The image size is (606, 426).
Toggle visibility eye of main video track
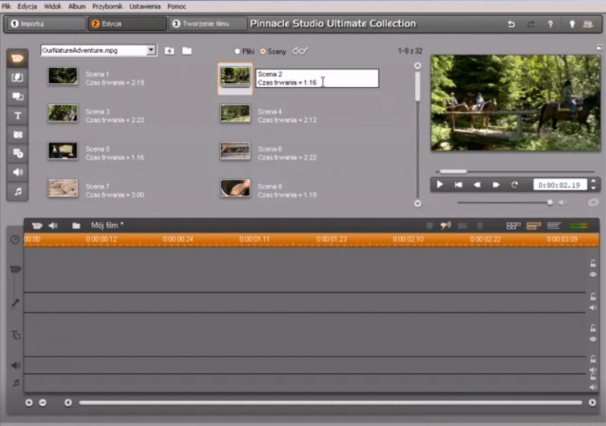tap(593, 275)
